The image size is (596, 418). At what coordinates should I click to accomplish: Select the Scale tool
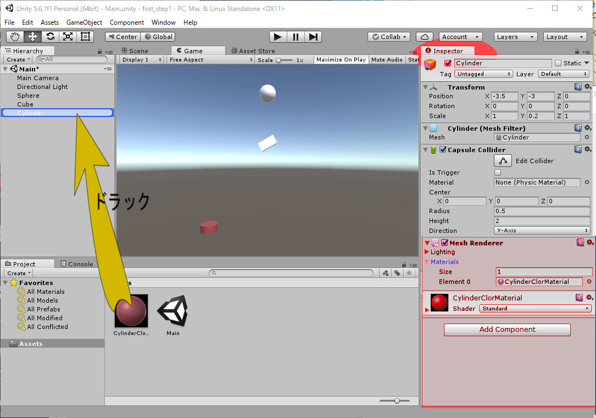click(68, 37)
